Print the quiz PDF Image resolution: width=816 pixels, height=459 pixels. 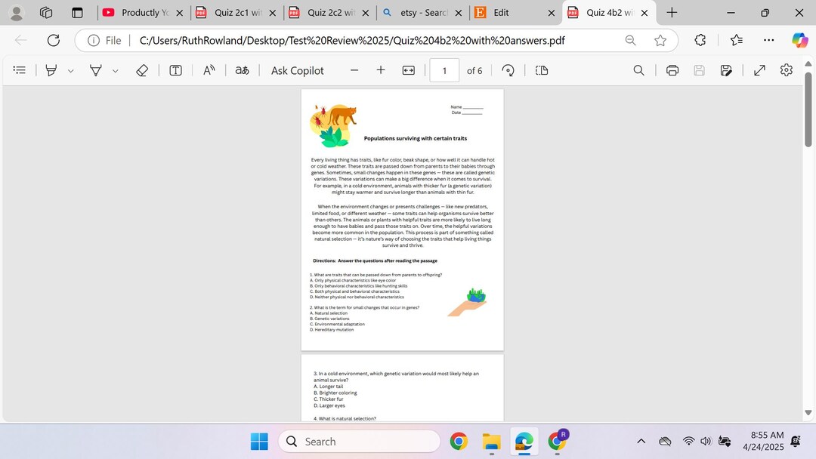(x=672, y=69)
